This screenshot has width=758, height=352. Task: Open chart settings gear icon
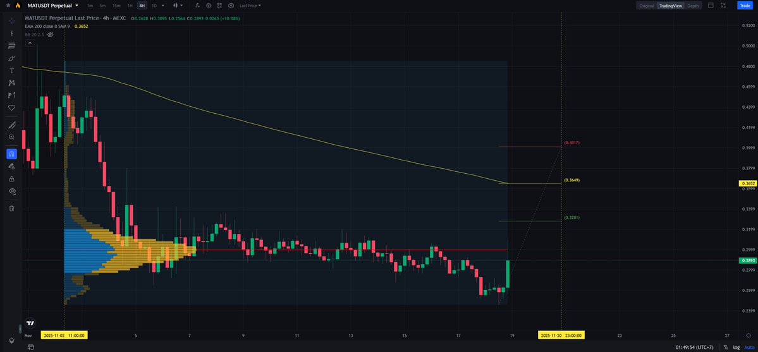749,335
